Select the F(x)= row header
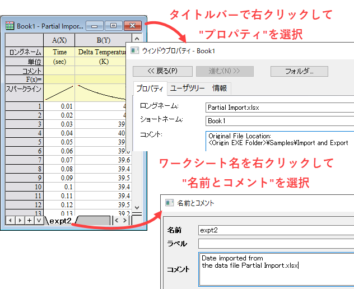The width and height of the screenshot is (354, 289). pos(25,79)
